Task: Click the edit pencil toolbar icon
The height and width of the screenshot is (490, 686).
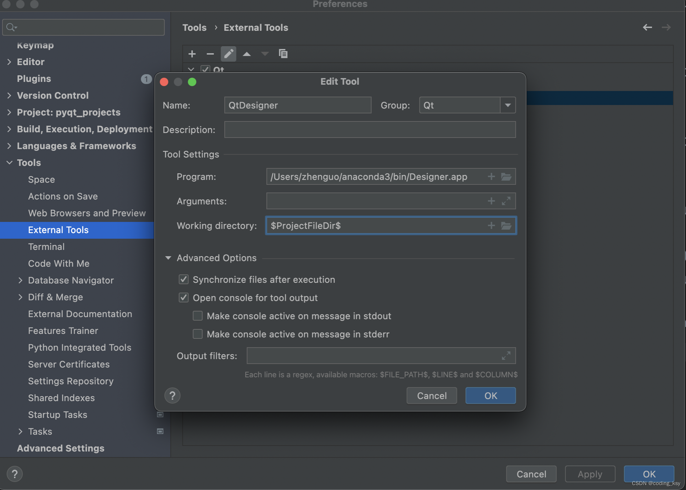Action: click(x=228, y=54)
